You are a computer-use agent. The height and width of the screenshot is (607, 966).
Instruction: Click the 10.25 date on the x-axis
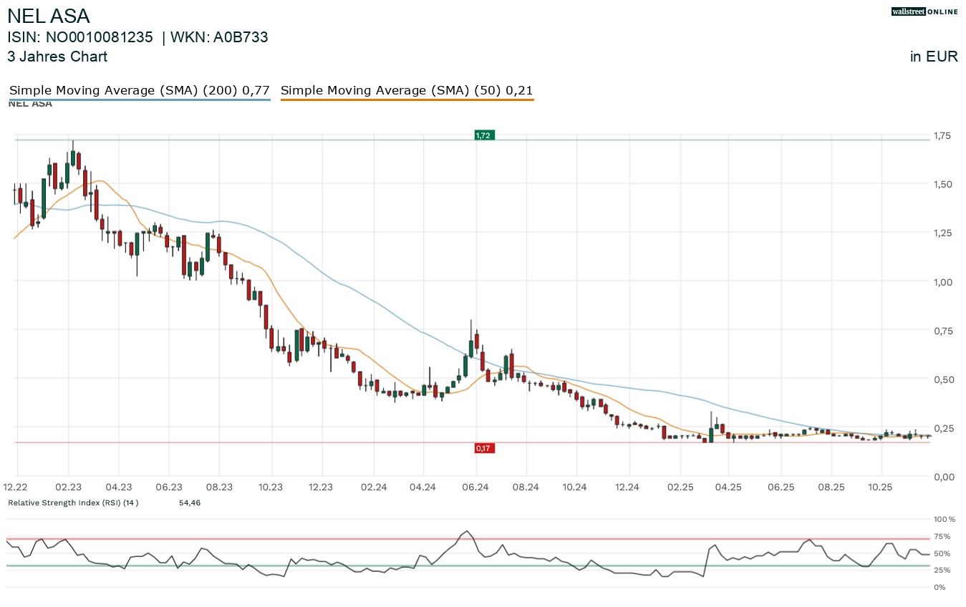click(x=880, y=487)
